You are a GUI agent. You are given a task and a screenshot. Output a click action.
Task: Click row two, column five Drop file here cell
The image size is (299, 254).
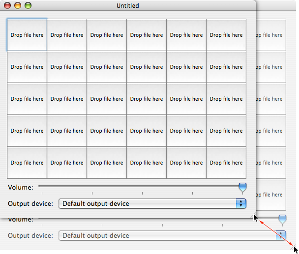(x=186, y=67)
